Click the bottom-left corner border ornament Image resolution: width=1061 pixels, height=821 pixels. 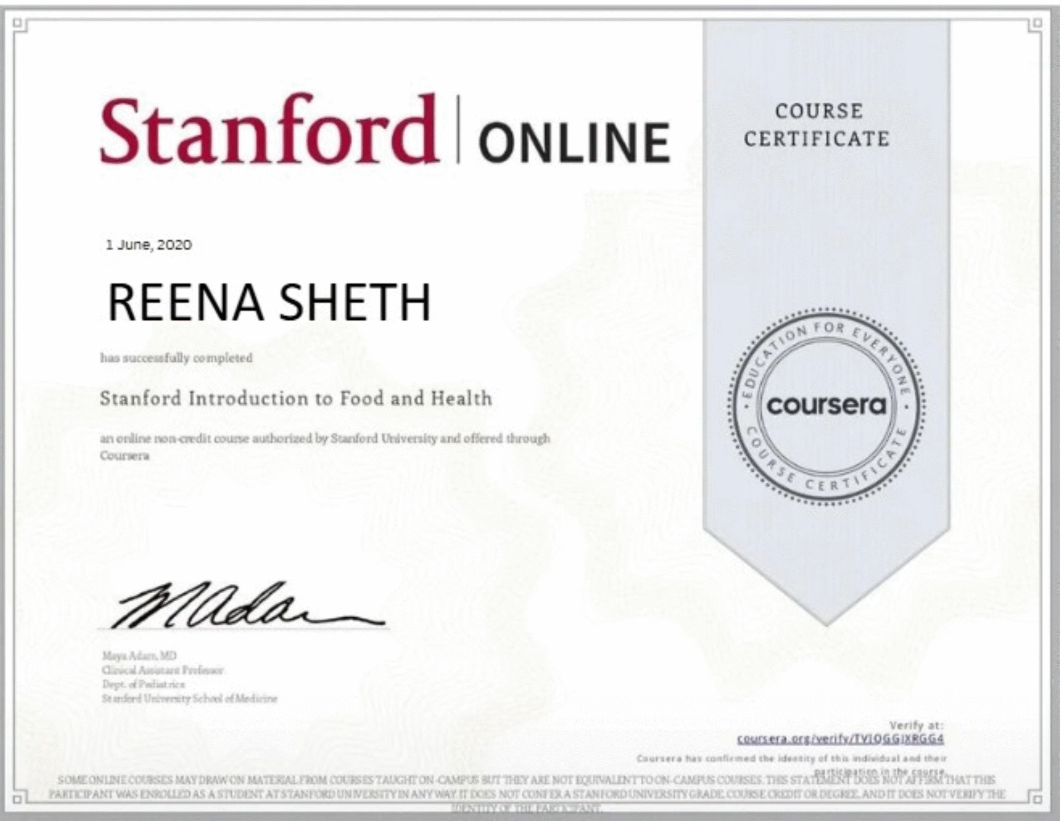point(18,799)
